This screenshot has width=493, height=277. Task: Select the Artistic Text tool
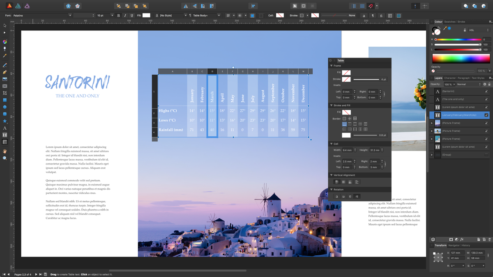(x=5, y=128)
